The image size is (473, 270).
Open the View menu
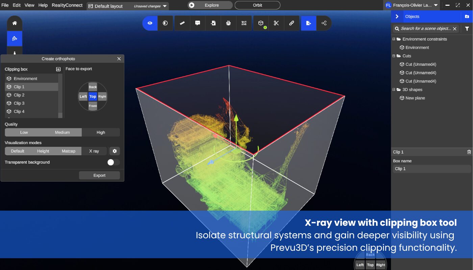[x=29, y=5]
